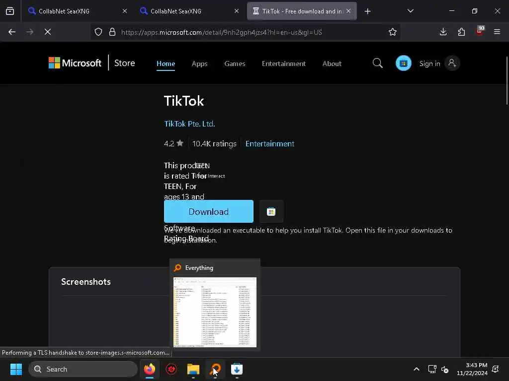The image size is (509, 381).
Task: Open the About nav item
Action: click(x=332, y=63)
